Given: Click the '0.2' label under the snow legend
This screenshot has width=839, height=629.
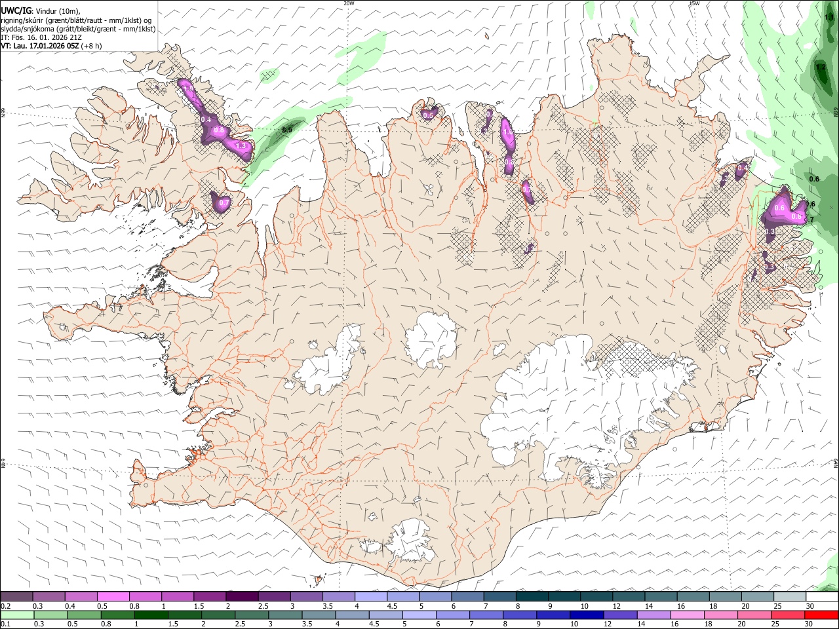Looking at the screenshot, I should [6, 605].
